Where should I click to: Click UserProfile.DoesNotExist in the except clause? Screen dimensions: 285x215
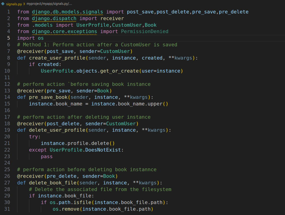coord(87,150)
